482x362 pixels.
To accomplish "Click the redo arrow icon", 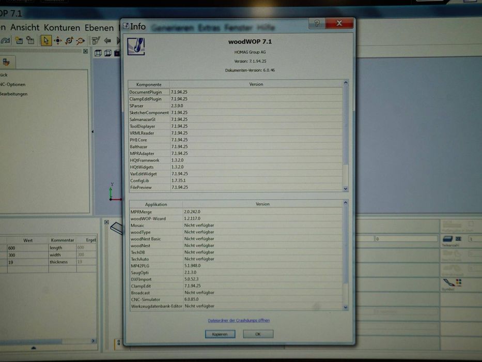I will pyautogui.click(x=6, y=40).
